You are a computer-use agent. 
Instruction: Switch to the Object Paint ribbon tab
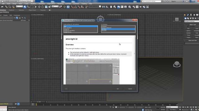[32, 10]
